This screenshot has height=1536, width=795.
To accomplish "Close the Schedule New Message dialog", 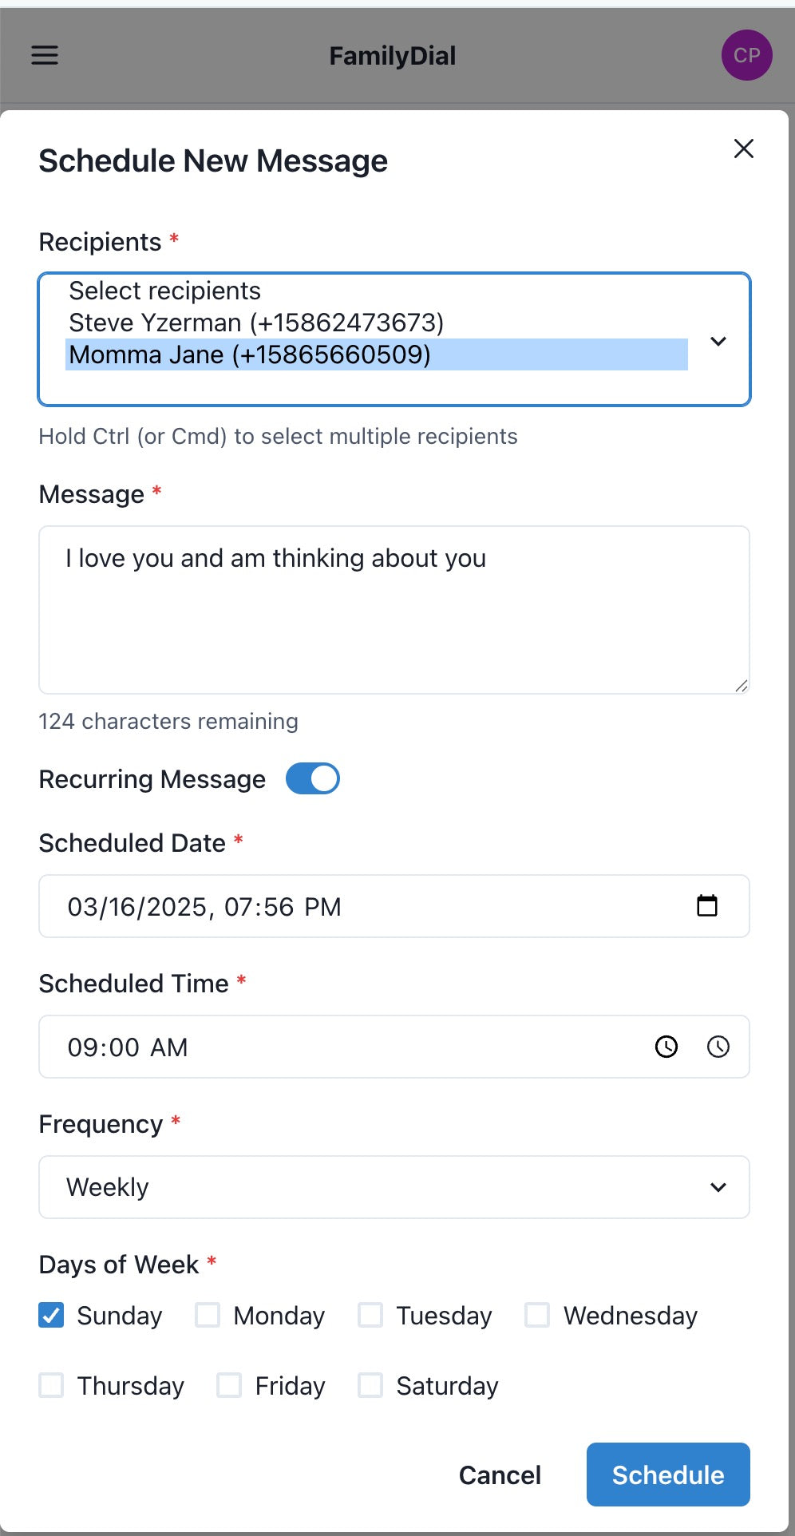I will click(743, 148).
